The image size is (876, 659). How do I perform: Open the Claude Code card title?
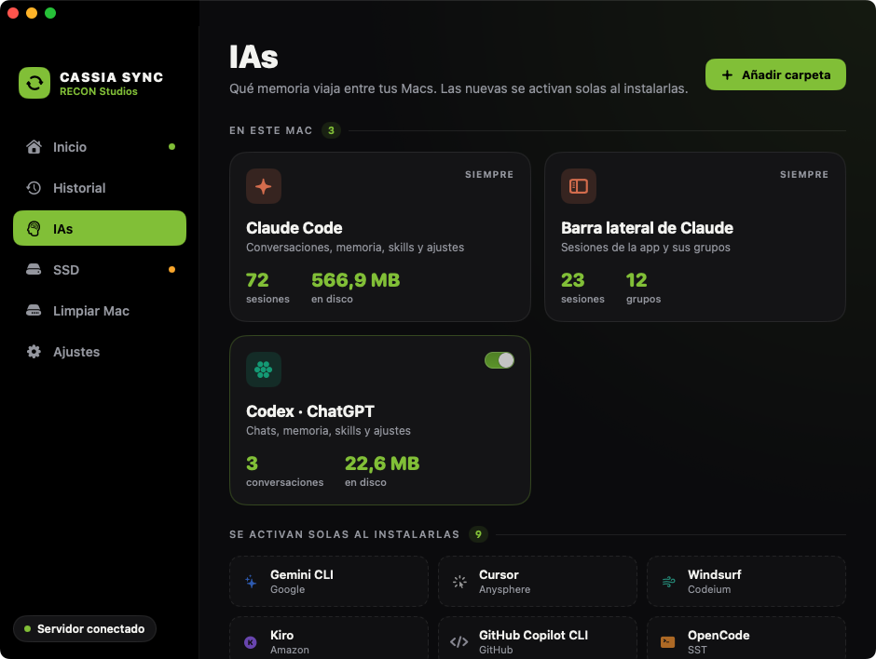(x=294, y=228)
